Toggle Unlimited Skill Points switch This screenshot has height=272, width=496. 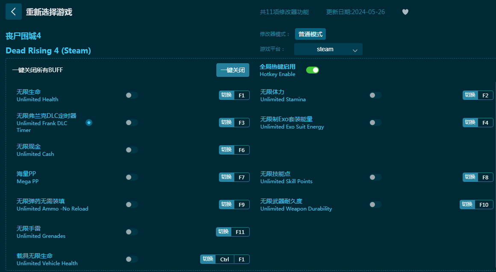pos(375,177)
